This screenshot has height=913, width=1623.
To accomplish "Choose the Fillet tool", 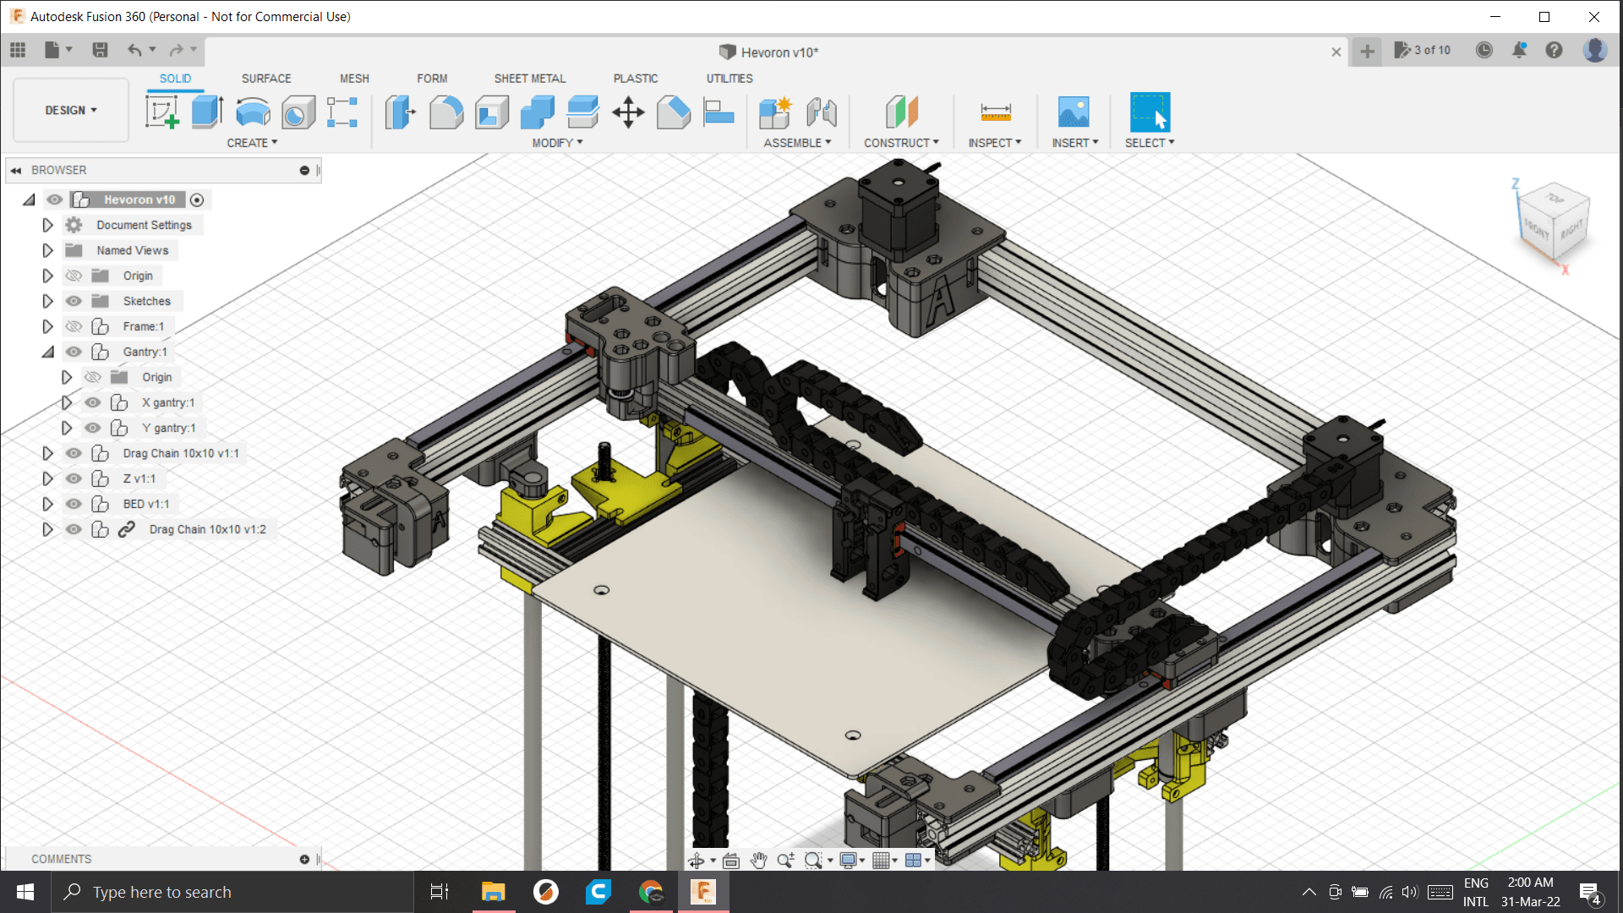I will tap(446, 112).
